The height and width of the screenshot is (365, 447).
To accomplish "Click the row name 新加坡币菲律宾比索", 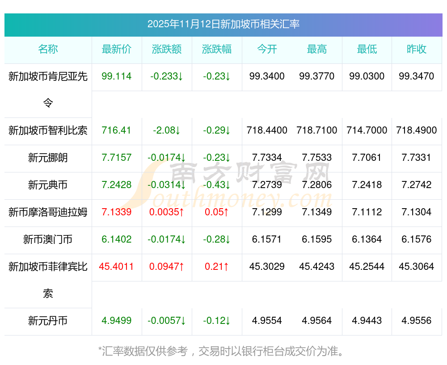I will (x=48, y=280).
